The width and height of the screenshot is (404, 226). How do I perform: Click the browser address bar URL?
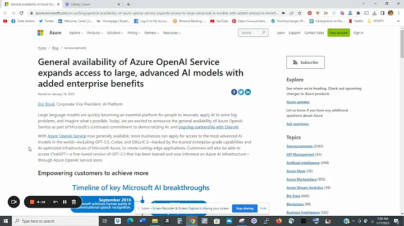pos(157,13)
